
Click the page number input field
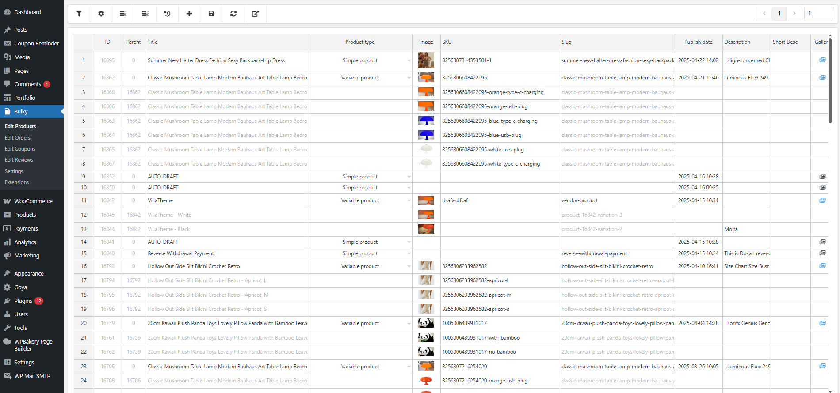click(x=818, y=13)
